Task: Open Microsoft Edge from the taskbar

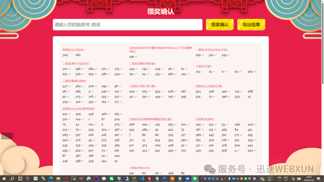Action: click(51, 179)
